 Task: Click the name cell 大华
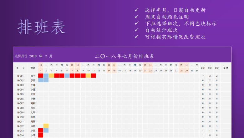[x=33, y=112]
